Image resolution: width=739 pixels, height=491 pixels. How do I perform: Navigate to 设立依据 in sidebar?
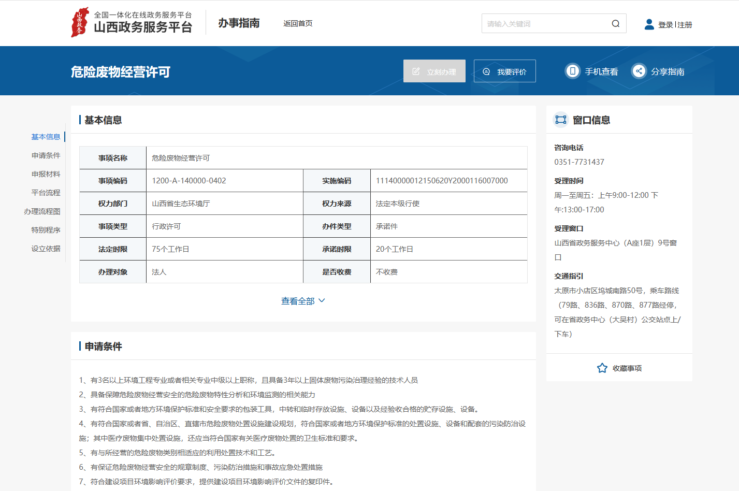coord(46,249)
